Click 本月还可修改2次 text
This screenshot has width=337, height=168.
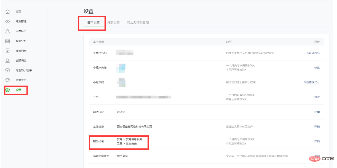236,144
